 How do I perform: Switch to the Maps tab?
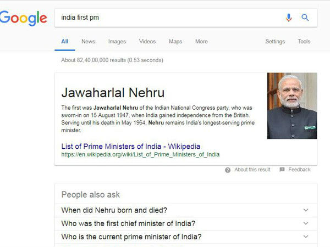click(175, 42)
